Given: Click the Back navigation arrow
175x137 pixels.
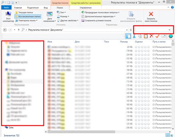Looking at the screenshot, I should (5, 30).
